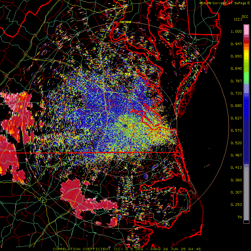
Task: Select the 0.253 legend value
Action: (236, 205)
